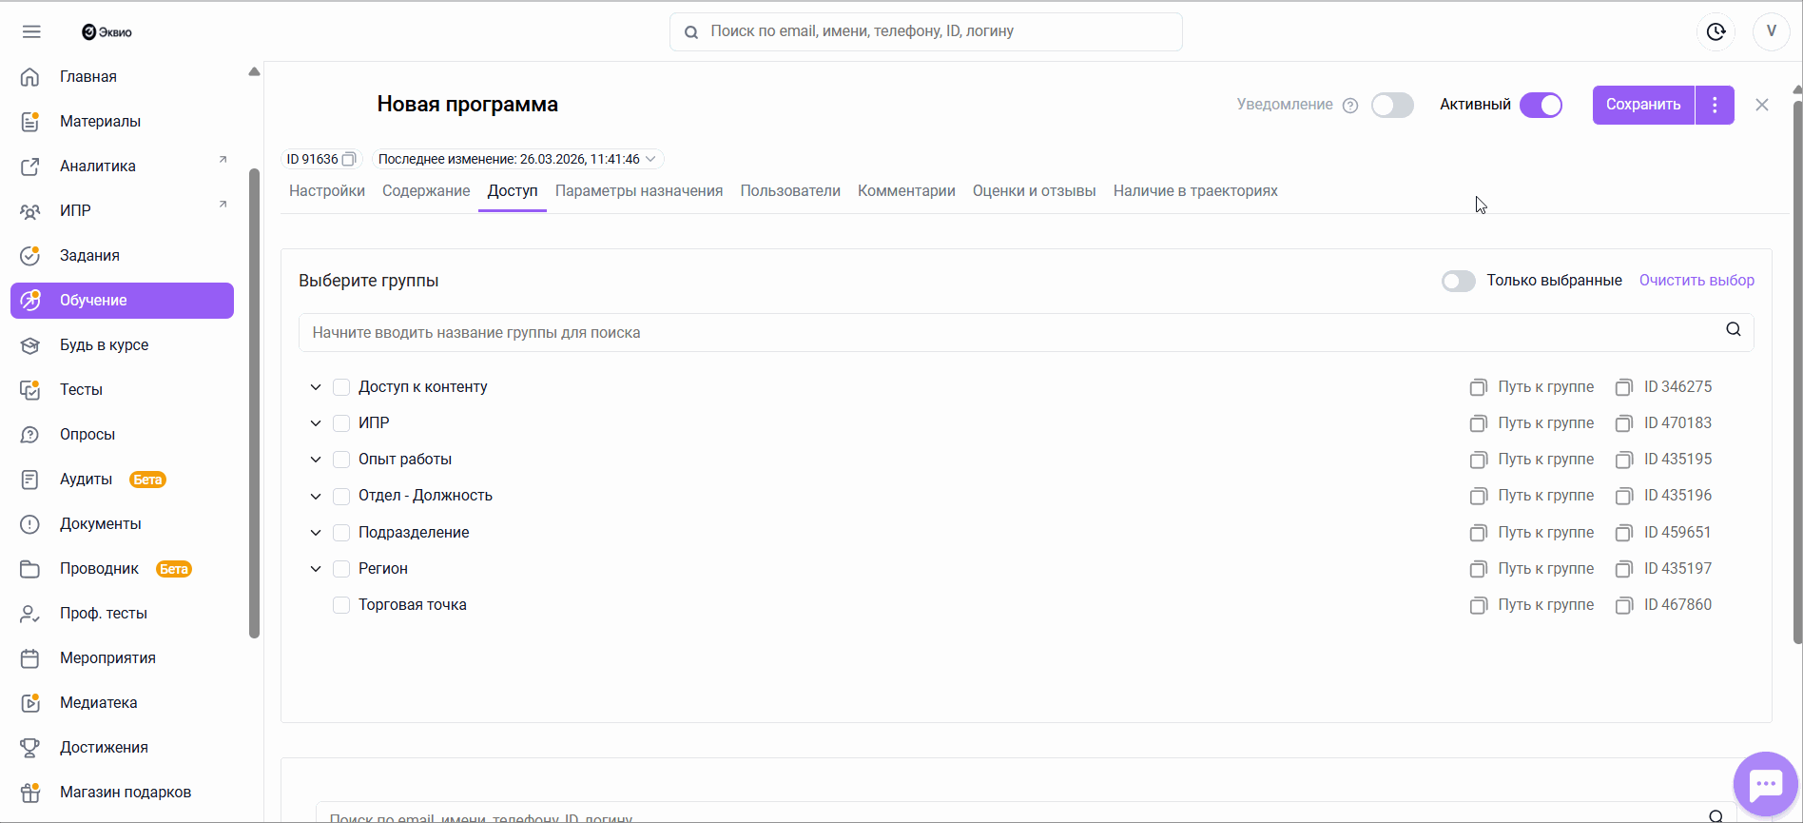Copy path icon for Подразделение
Screen dimensions: 1803x823
(x=1479, y=533)
